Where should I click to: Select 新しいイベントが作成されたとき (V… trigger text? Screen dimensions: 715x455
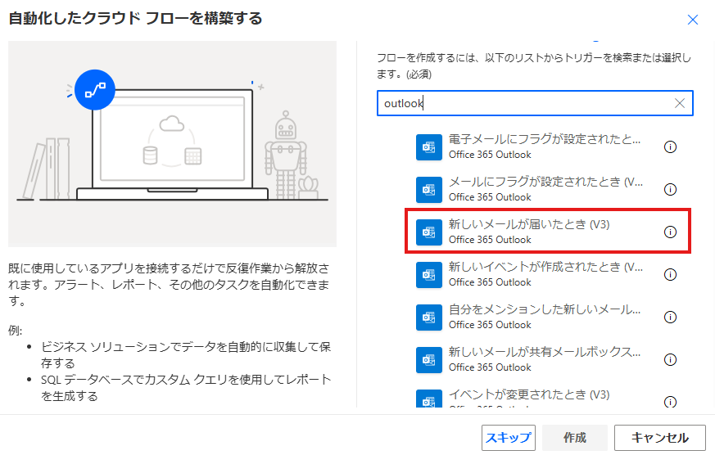tap(545, 267)
